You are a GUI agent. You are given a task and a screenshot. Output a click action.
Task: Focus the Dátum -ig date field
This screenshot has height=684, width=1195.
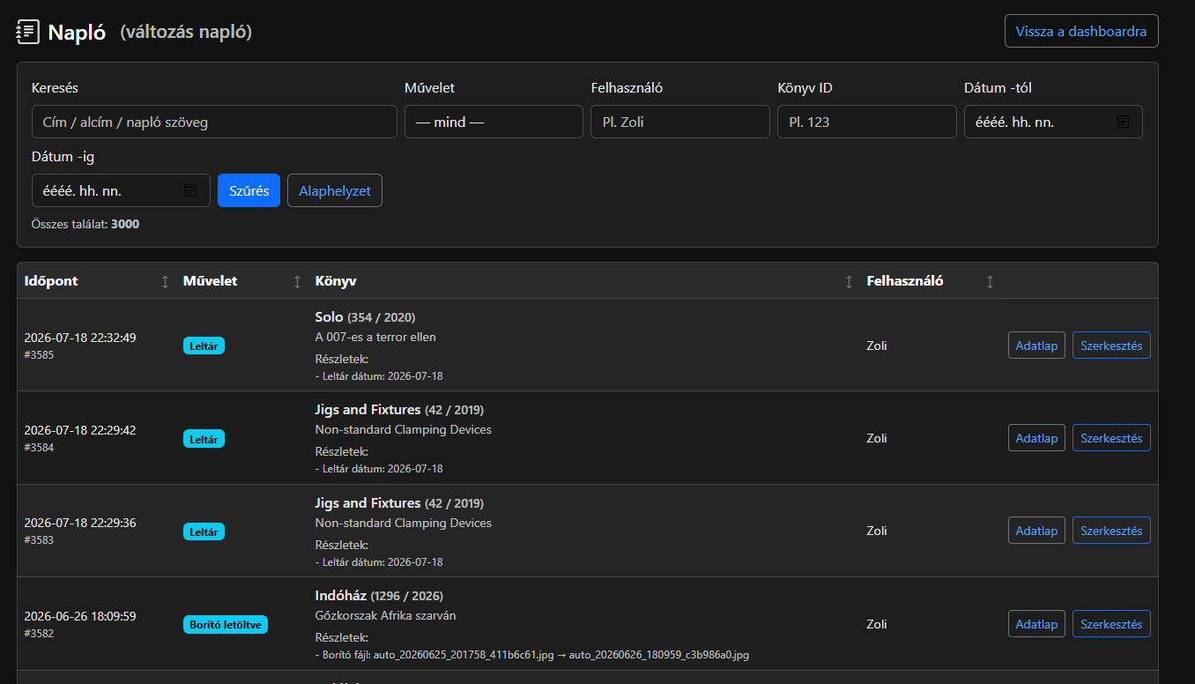coord(121,190)
